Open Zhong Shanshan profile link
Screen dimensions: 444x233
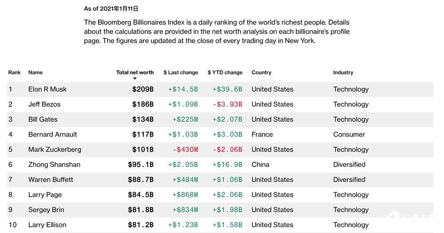[54, 165]
